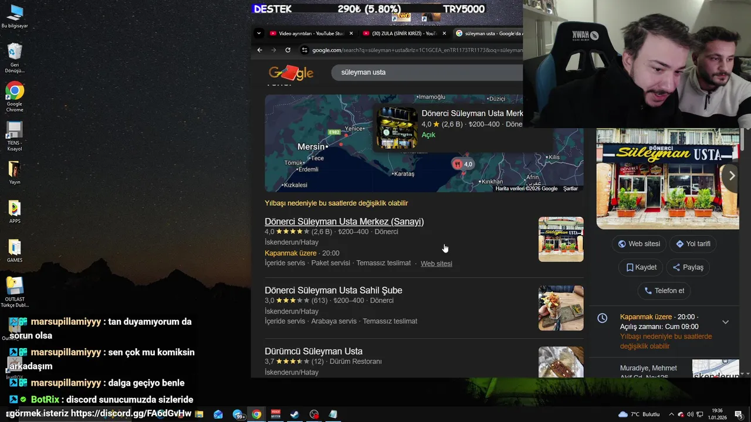Open the taskbar app with 99+ badge
751x422 pixels.
click(238, 414)
